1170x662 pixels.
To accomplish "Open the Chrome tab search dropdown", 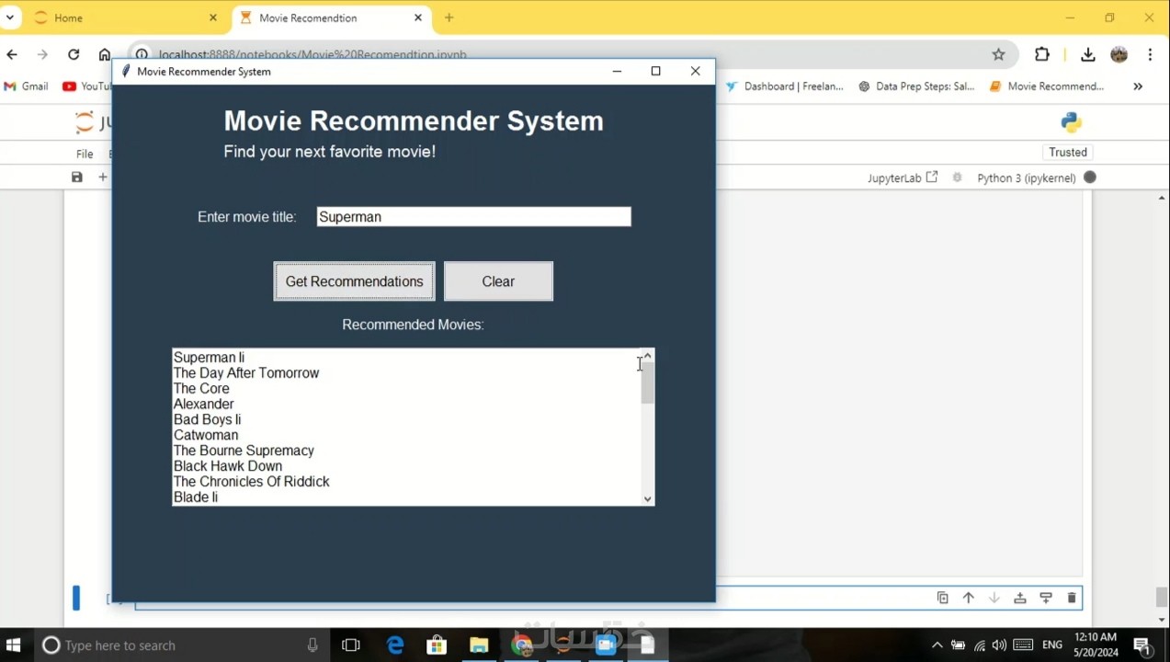I will pyautogui.click(x=10, y=17).
